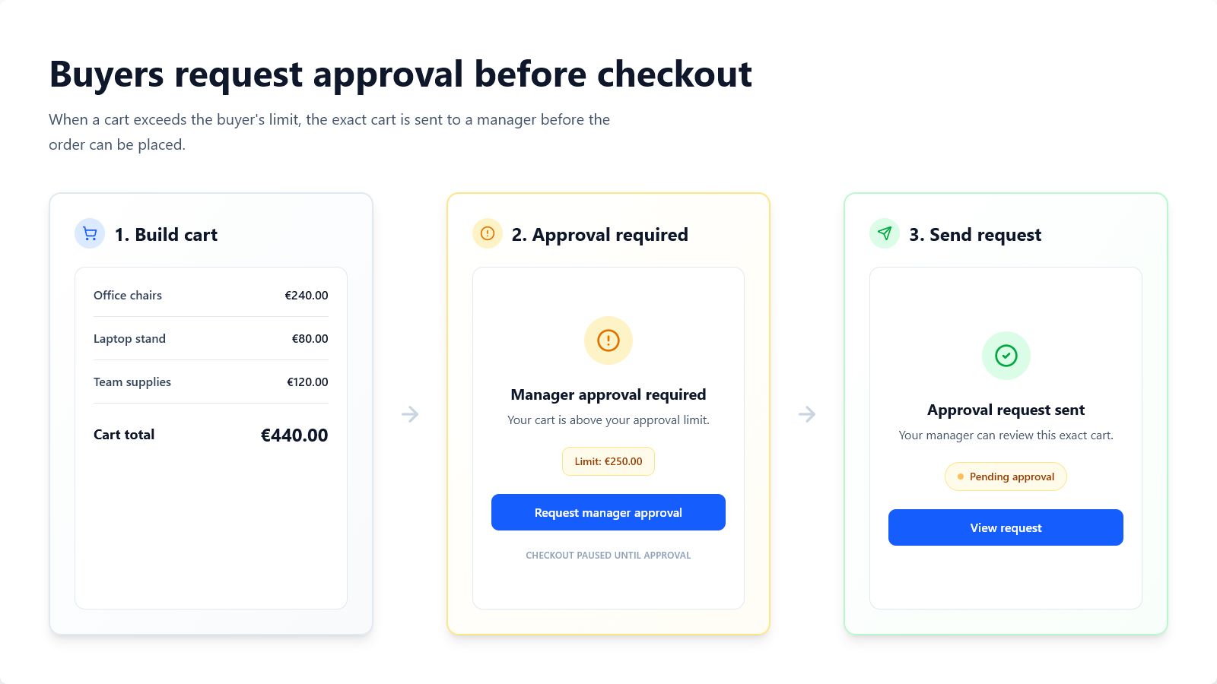Click the Request manager approval button
This screenshot has height=684, width=1217.
pyautogui.click(x=608, y=512)
